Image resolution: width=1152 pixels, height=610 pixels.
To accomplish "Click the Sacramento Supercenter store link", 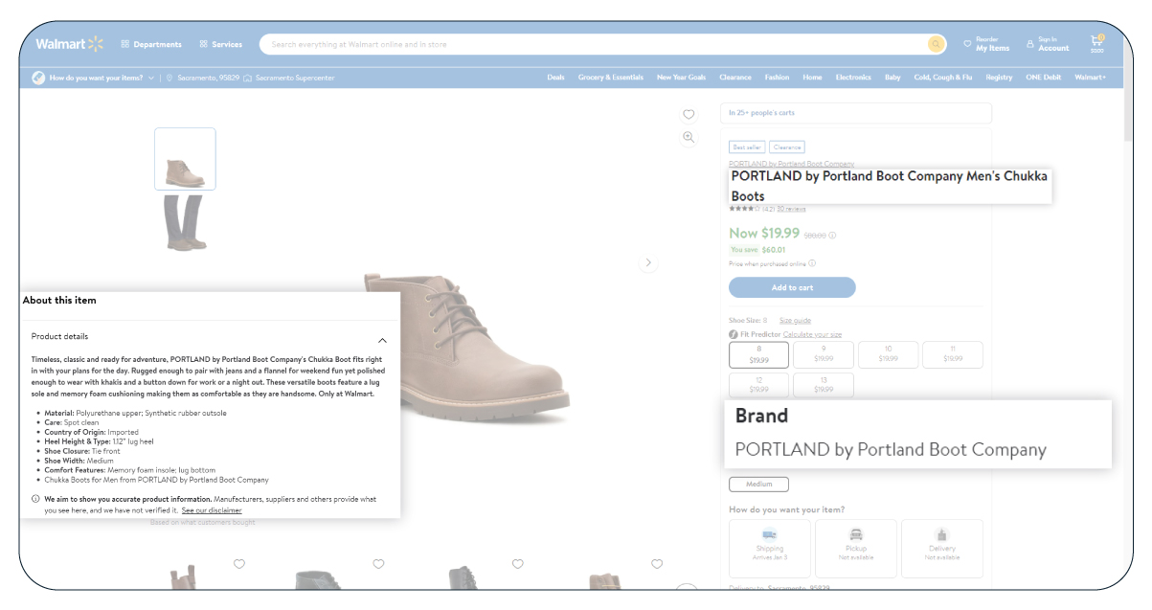I will tap(289, 78).
